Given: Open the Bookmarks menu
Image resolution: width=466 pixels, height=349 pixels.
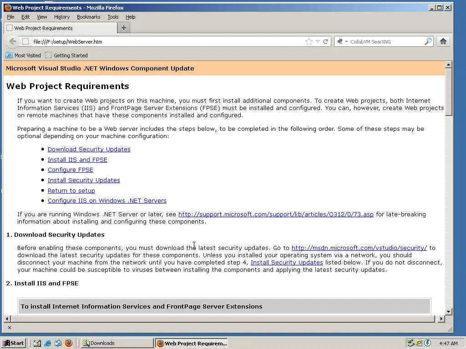Looking at the screenshot, I should click(x=89, y=17).
